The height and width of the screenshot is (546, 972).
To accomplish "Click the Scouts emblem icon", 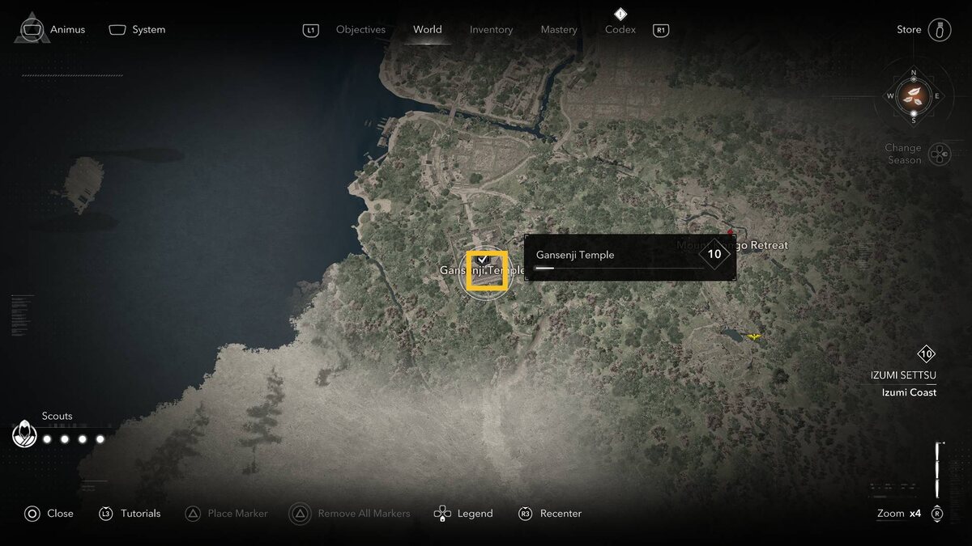I will (24, 435).
